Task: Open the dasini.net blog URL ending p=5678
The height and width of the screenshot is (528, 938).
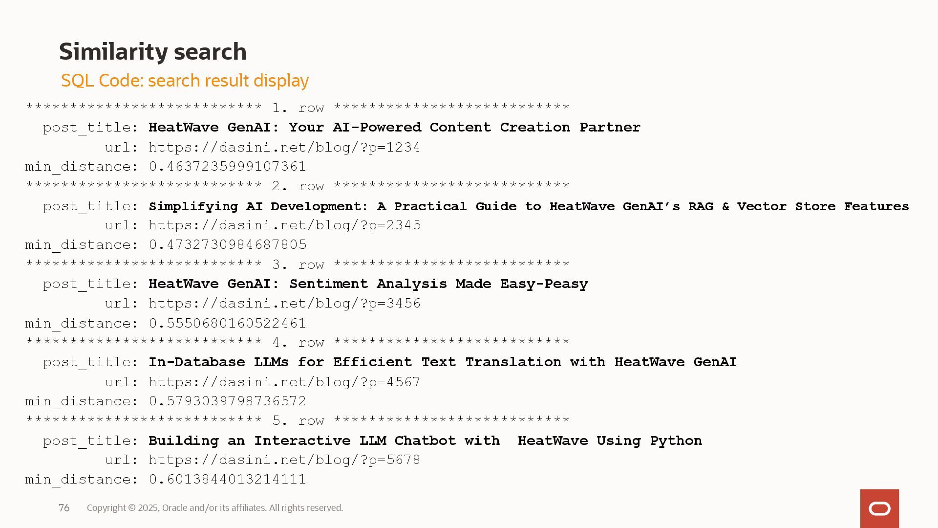Action: [x=284, y=460]
